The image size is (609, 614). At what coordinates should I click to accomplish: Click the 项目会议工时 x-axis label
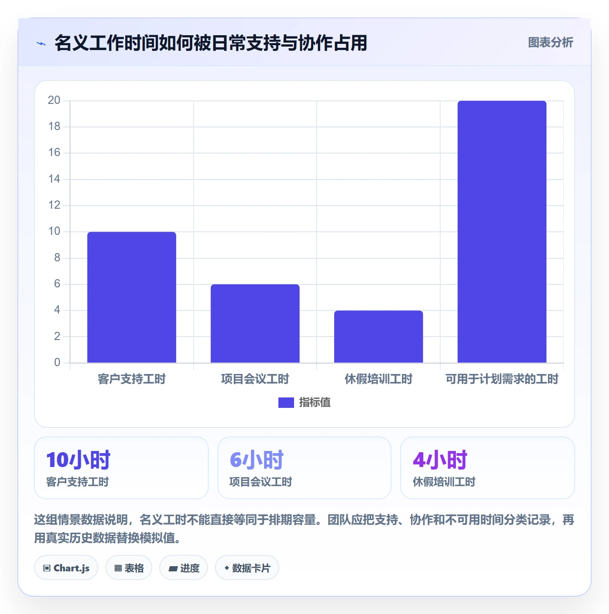click(255, 379)
